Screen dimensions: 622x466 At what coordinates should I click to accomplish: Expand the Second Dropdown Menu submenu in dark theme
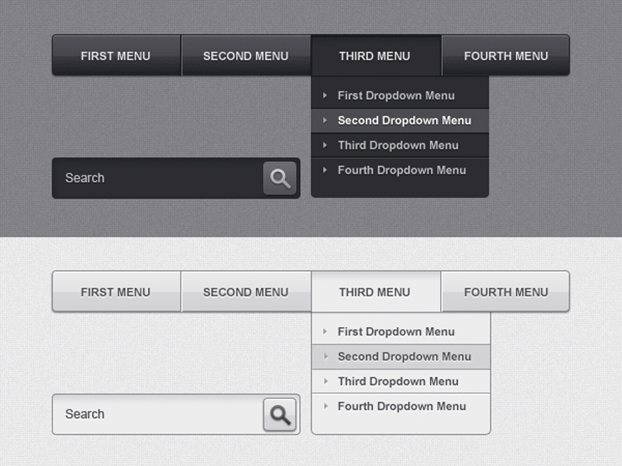tap(404, 121)
